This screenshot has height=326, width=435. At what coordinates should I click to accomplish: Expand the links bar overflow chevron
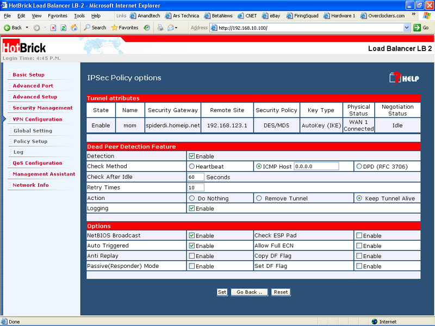point(414,14)
